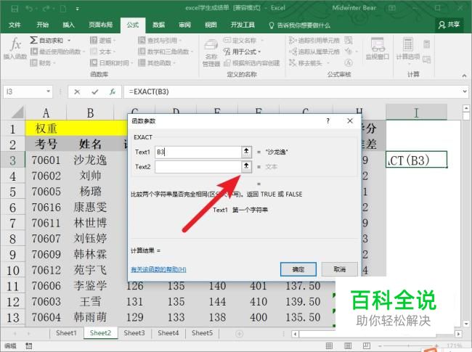Image resolution: width=472 pixels, height=352 pixels.
Task: Click the collapse button beside Text2 field
Action: tap(245, 167)
